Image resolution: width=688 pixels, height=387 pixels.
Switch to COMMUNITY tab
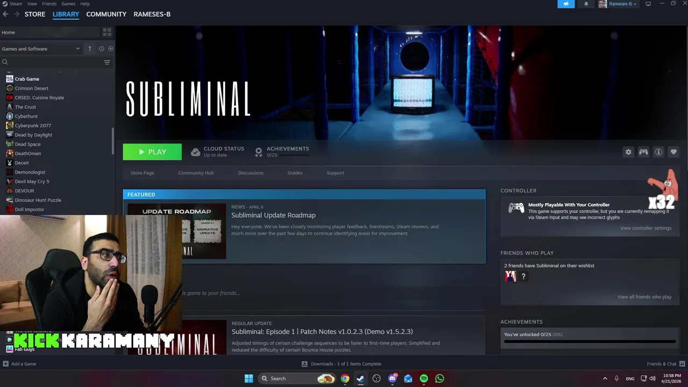(x=106, y=14)
